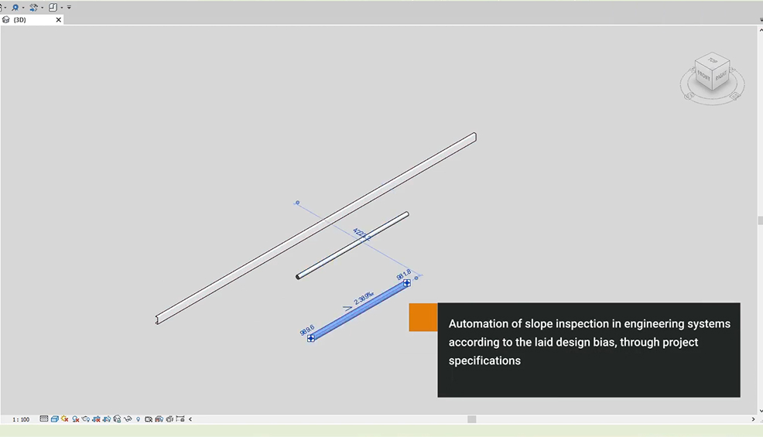Open the 1:100 view scale dropdown
Image resolution: width=763 pixels, height=437 pixels.
click(21, 419)
